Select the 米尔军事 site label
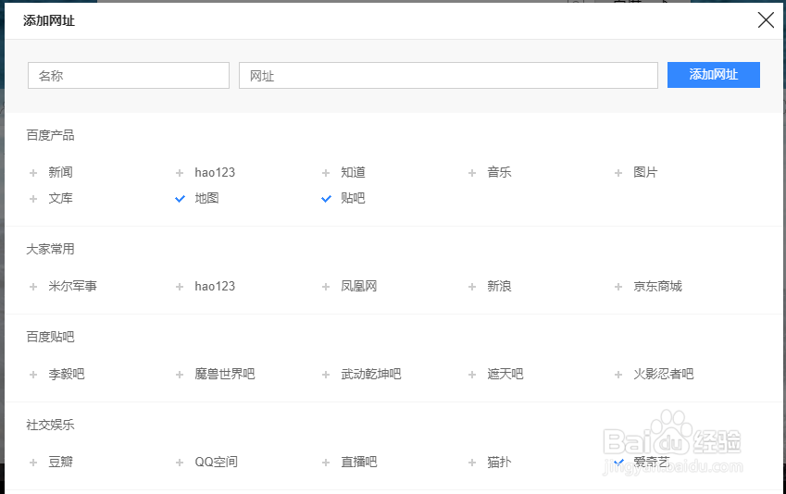Image resolution: width=786 pixels, height=494 pixels. [73, 286]
